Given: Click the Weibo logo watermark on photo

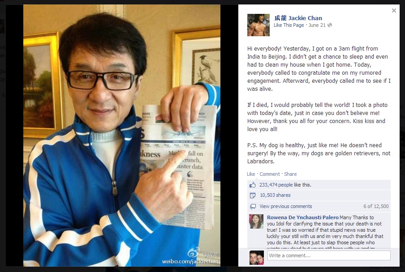Looking at the screenshot, I should coord(194,252).
